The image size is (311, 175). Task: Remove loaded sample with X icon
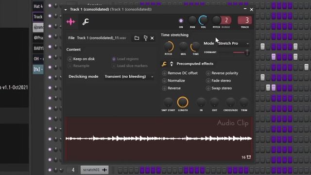152,38
